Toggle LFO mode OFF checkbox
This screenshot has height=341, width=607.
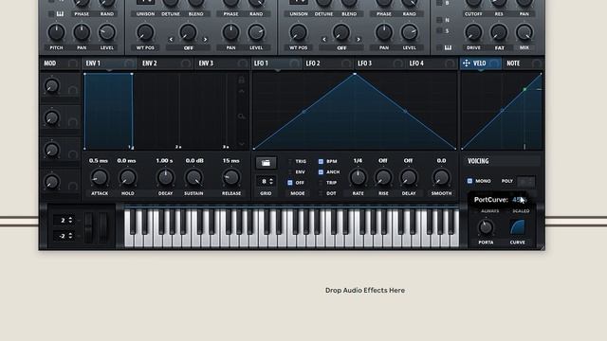[290, 183]
